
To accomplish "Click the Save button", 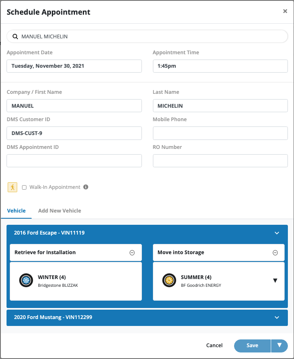I will (x=252, y=346).
